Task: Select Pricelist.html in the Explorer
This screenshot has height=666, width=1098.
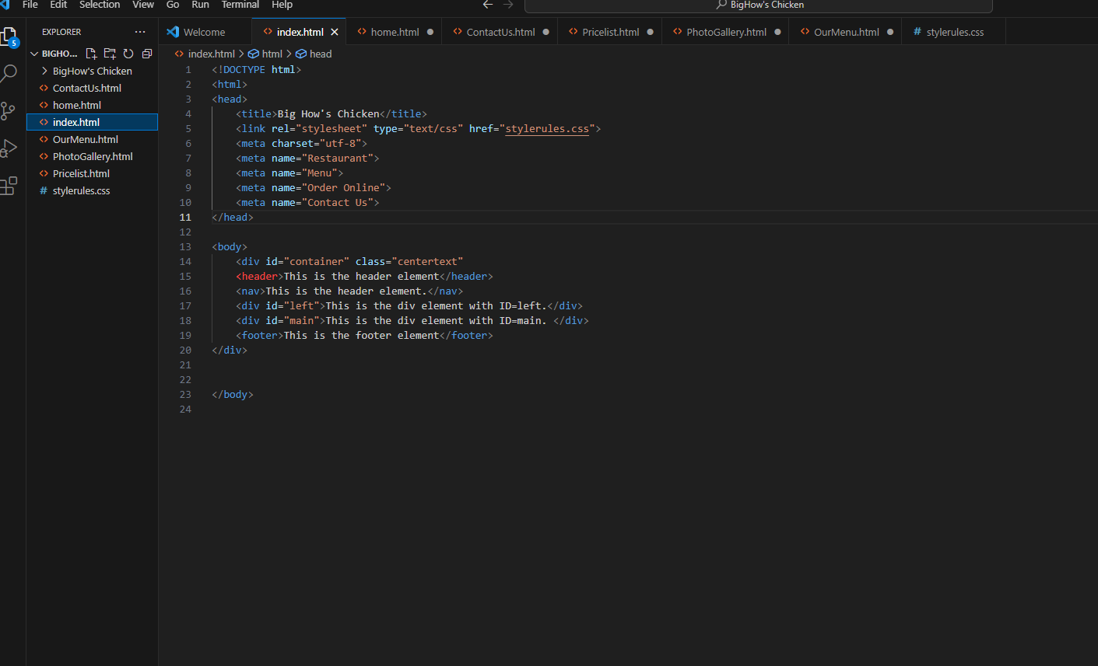Action: [x=81, y=173]
